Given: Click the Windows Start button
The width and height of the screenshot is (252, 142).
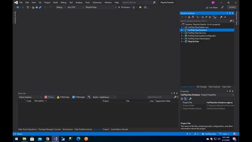Looking at the screenshot, I should 17,139.
